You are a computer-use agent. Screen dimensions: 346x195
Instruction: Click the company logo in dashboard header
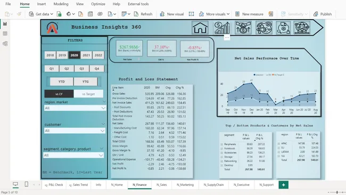click(x=52, y=28)
